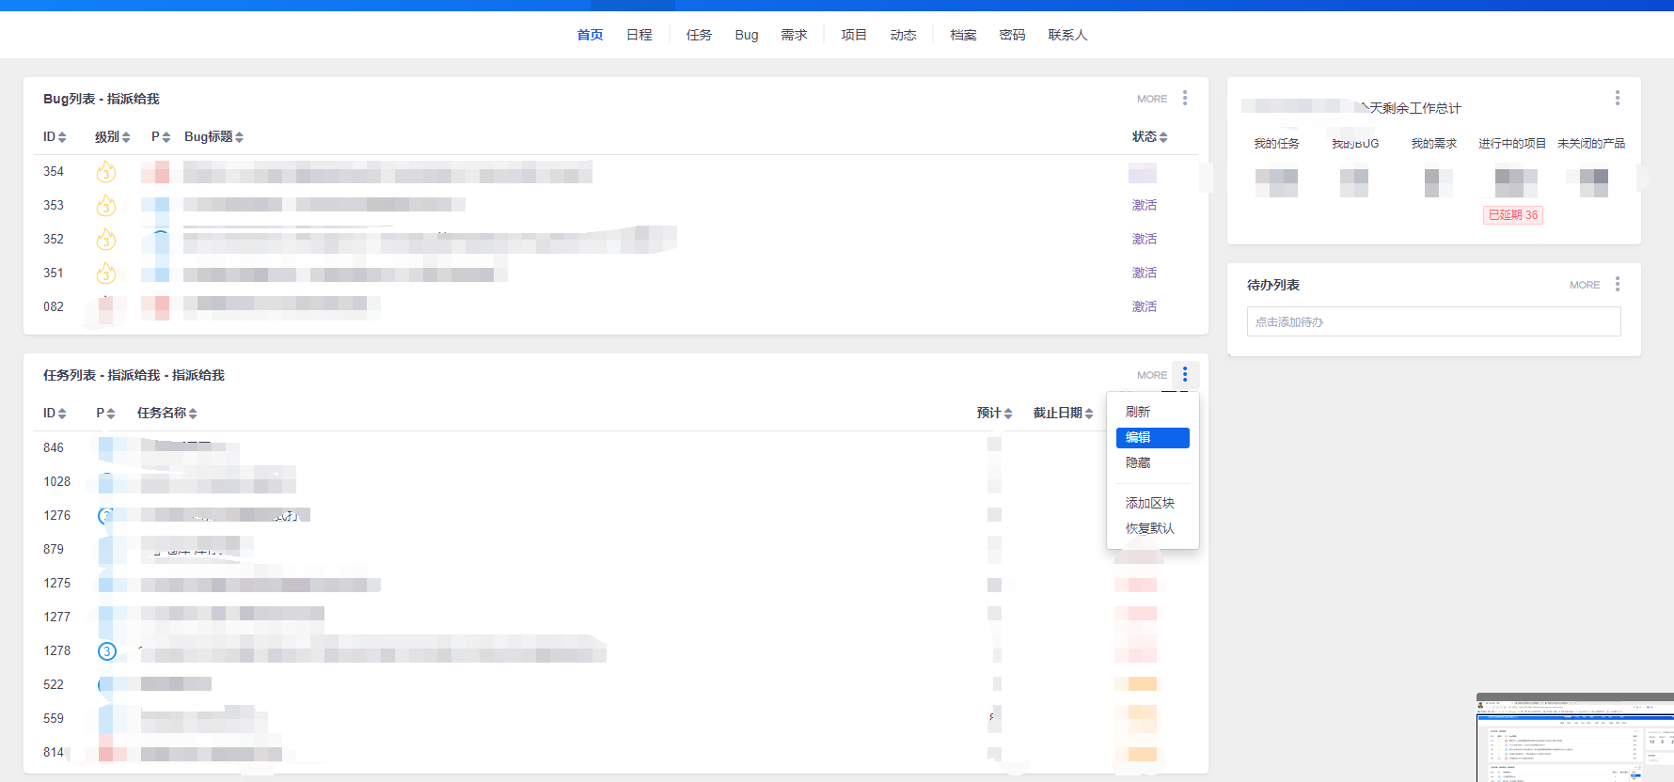
Task: Click the 激活 status of bug 082
Action: (1145, 306)
